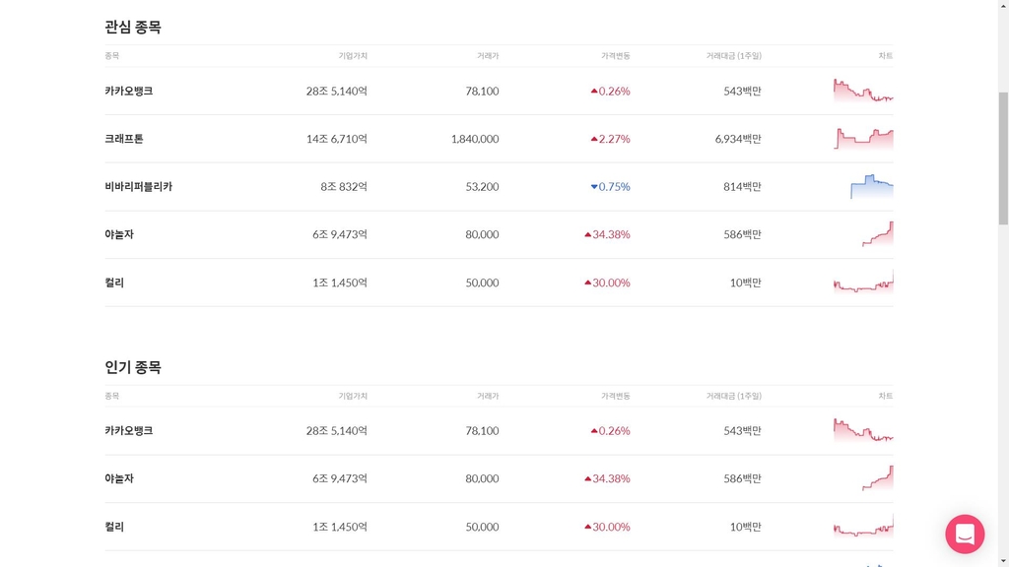The height and width of the screenshot is (567, 1009).
Task: Click the 비바리퍼블리카 down arrow 0.75% change
Action: [x=610, y=186]
